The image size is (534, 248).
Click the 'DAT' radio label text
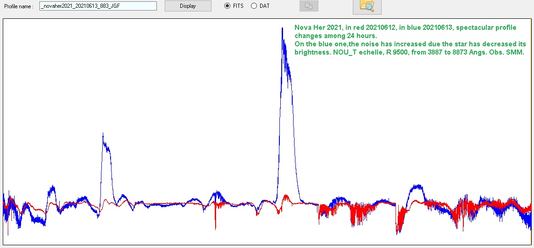click(264, 6)
